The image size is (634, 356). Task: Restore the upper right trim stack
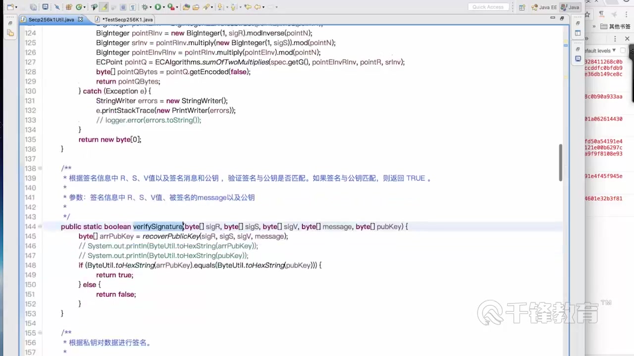pos(578,23)
